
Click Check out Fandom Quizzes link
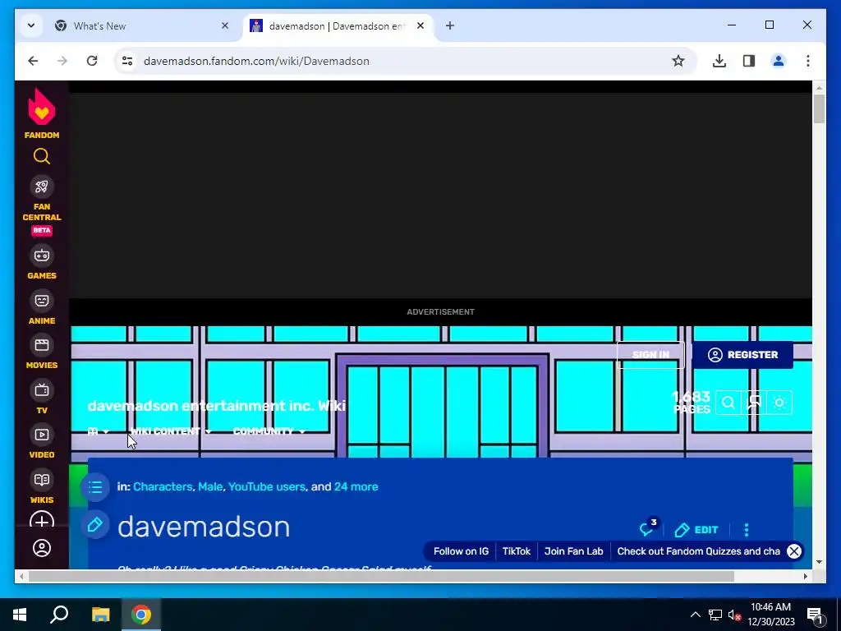(x=698, y=551)
